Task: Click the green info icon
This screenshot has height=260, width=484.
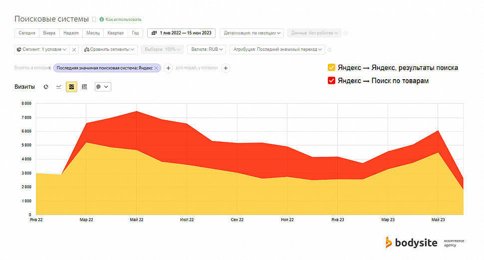Action: pos(102,19)
